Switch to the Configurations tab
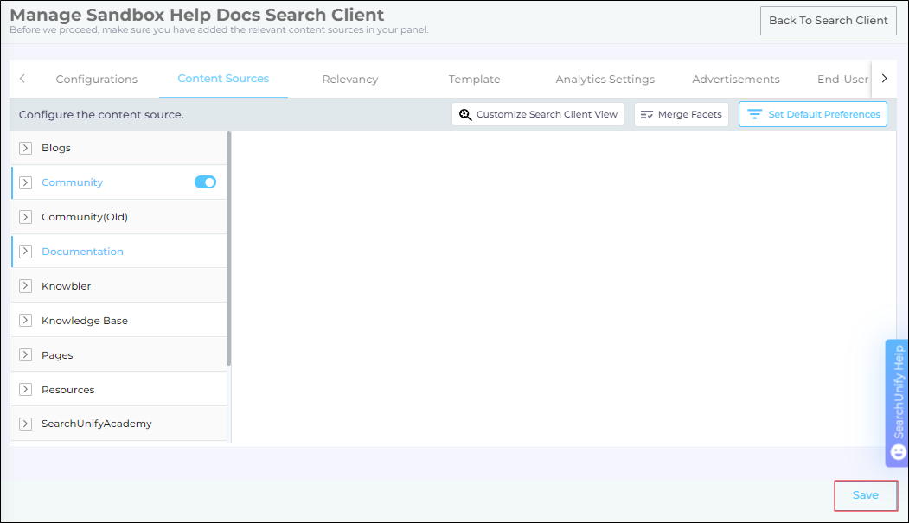 [x=96, y=80]
